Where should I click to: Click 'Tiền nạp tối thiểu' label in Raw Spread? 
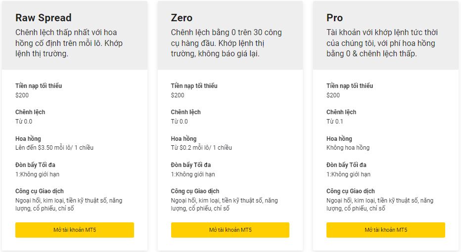click(39, 86)
